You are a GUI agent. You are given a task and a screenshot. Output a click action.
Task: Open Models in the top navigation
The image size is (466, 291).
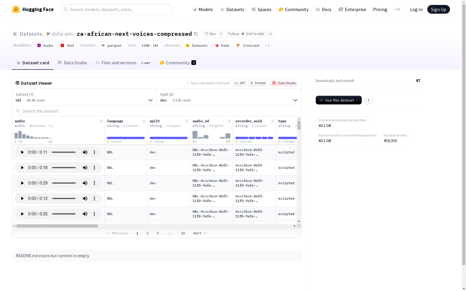point(203,9)
